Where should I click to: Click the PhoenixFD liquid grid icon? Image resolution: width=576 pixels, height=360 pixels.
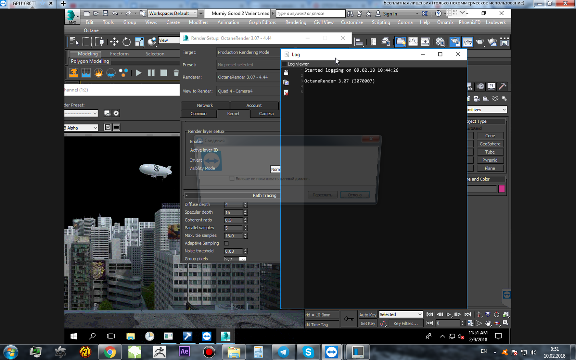[86, 73]
